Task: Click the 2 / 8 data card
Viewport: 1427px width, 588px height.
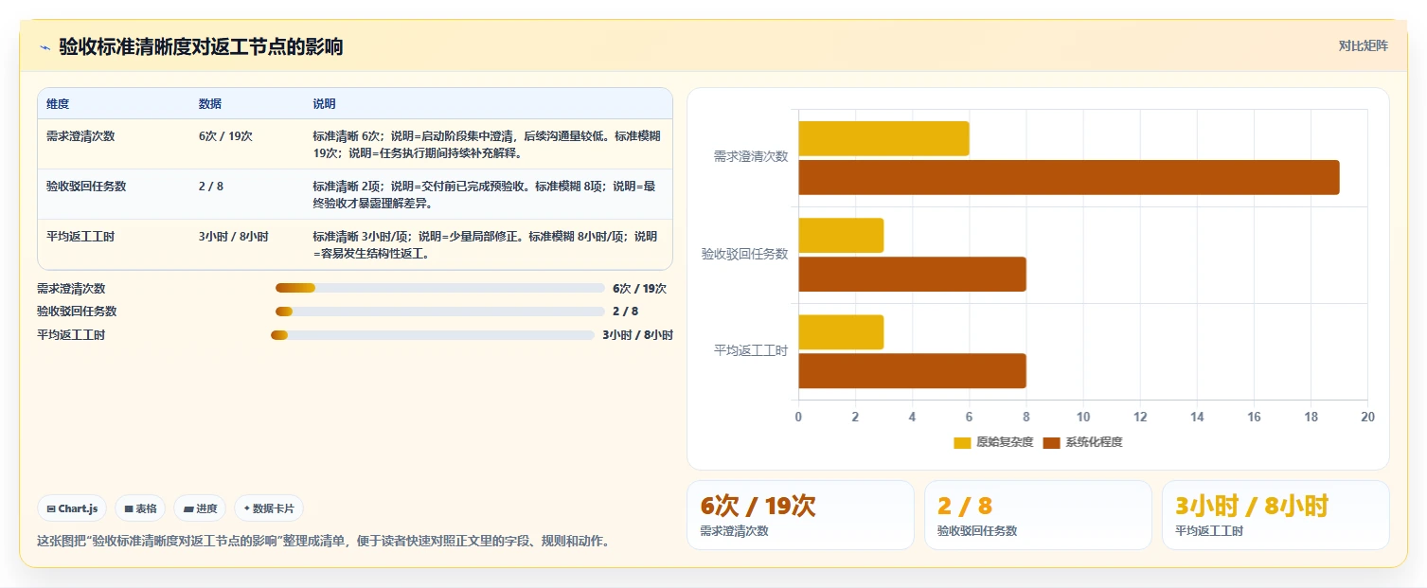Action: 1038,515
